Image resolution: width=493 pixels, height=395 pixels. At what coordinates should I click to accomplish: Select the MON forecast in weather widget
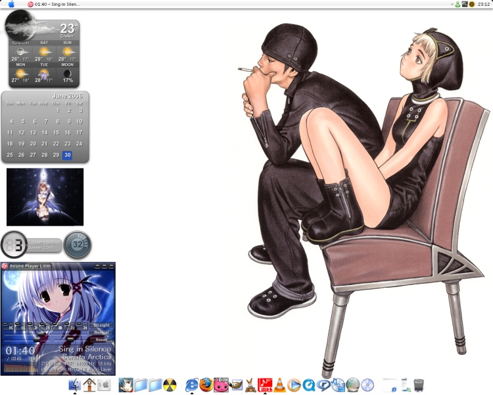(20, 73)
